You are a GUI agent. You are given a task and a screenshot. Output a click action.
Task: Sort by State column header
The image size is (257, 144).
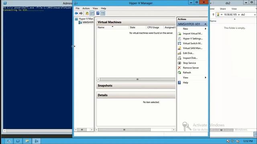[137, 28]
